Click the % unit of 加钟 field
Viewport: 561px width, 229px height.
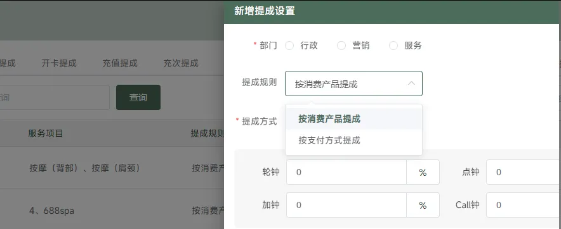pyautogui.click(x=423, y=205)
